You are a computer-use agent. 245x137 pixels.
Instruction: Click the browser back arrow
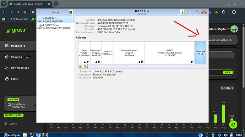[4, 12]
